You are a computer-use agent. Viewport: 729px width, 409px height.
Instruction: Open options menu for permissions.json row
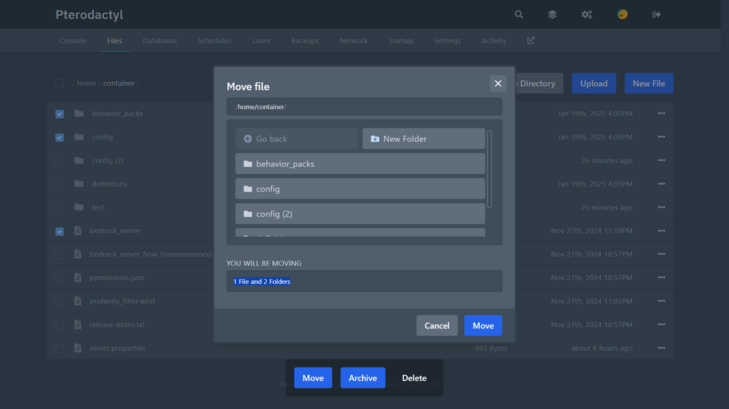[x=661, y=277]
